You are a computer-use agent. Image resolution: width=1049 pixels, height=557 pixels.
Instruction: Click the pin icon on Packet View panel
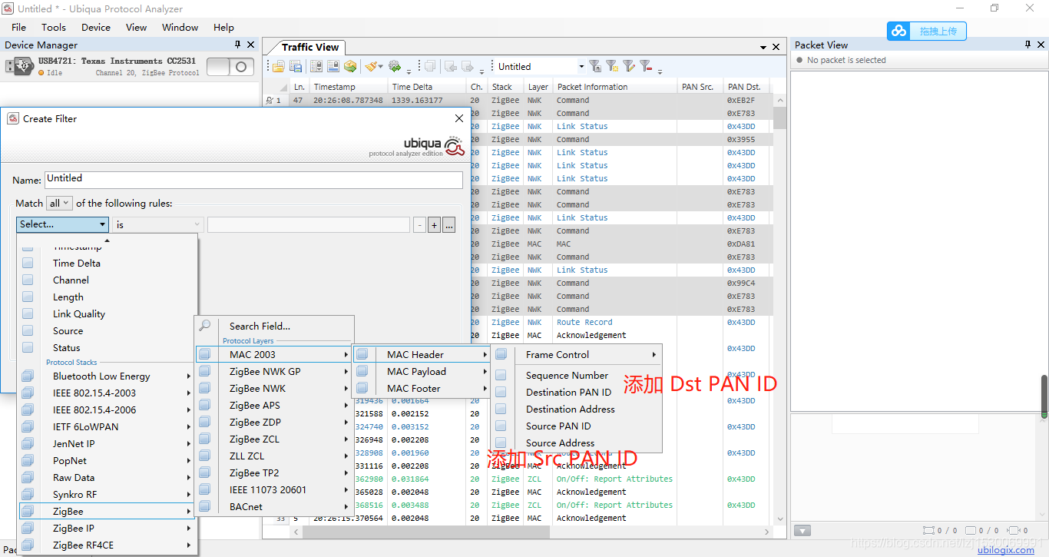point(1028,45)
